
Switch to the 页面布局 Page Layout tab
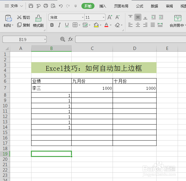121,6
